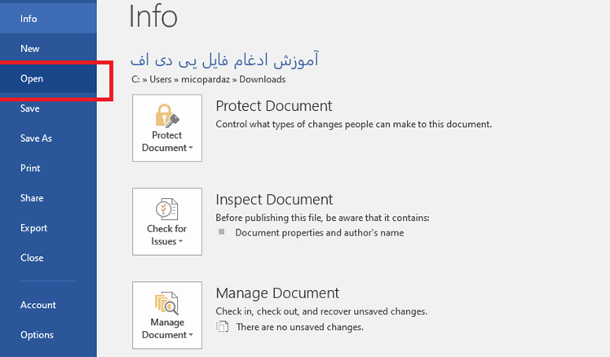610x357 pixels.
Task: Click the document path ending in Downloads
Action: tap(209, 79)
